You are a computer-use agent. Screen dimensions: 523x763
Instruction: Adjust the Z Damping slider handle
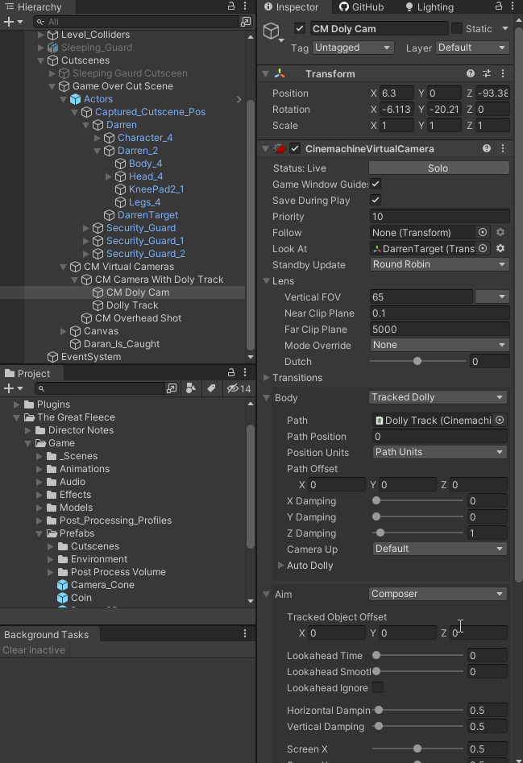[380, 533]
